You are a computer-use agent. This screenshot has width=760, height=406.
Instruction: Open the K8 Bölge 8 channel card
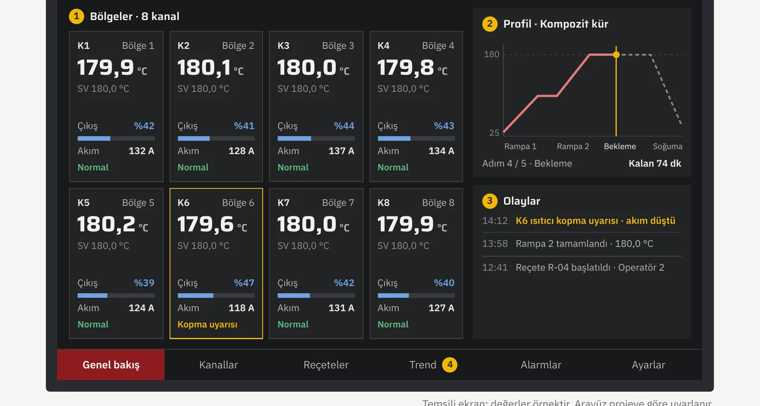(416, 263)
